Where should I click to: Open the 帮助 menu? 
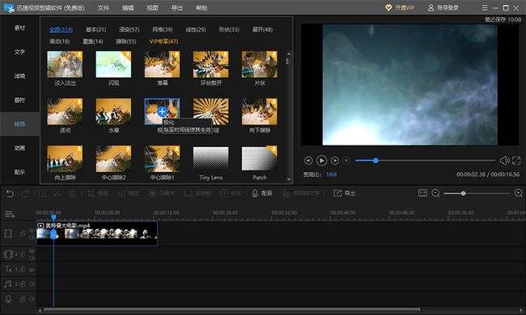tap(201, 8)
